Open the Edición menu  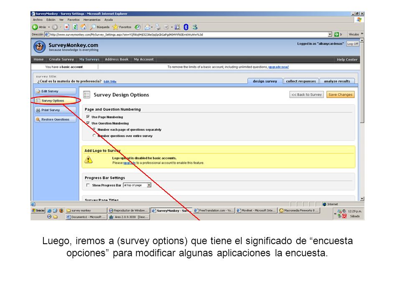pos(51,20)
